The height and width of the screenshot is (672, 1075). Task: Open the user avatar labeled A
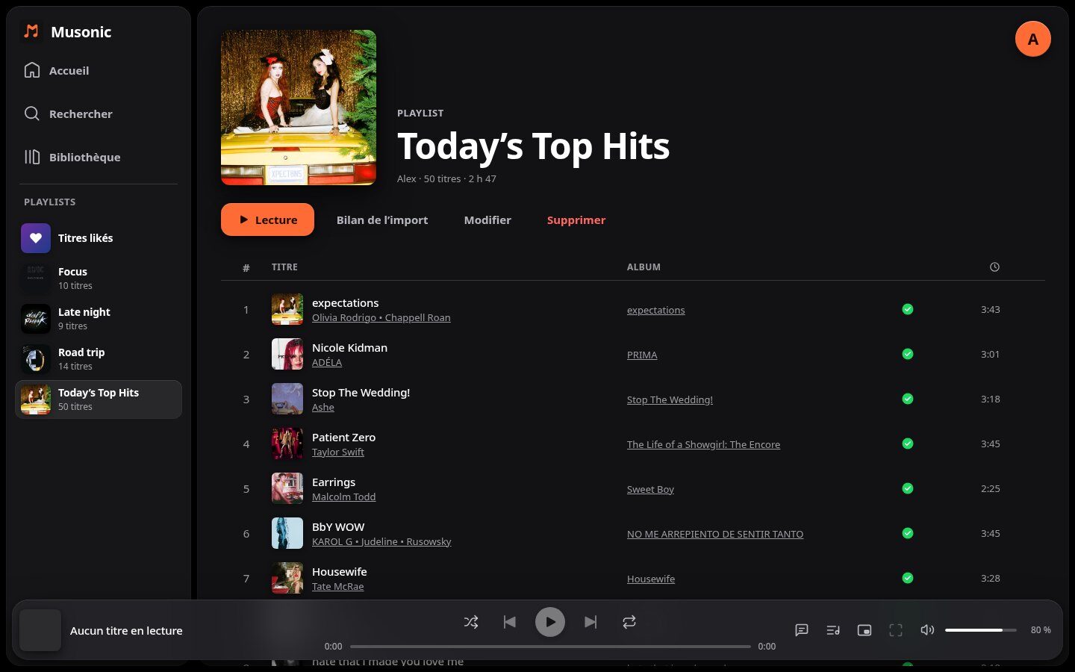(x=1033, y=39)
